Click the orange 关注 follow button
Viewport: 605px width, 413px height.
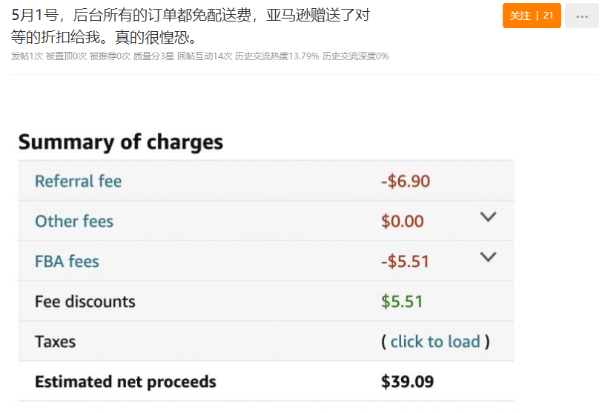[532, 16]
